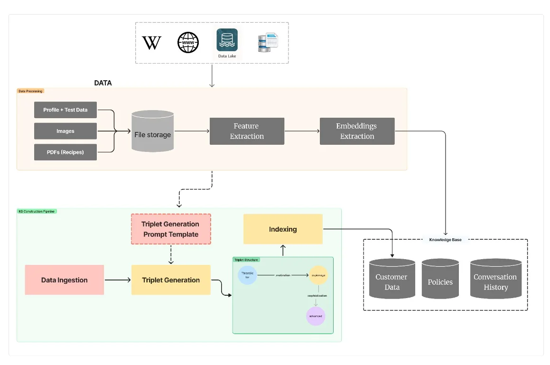Click the KG Construction Pipeline frame label

coord(37,211)
